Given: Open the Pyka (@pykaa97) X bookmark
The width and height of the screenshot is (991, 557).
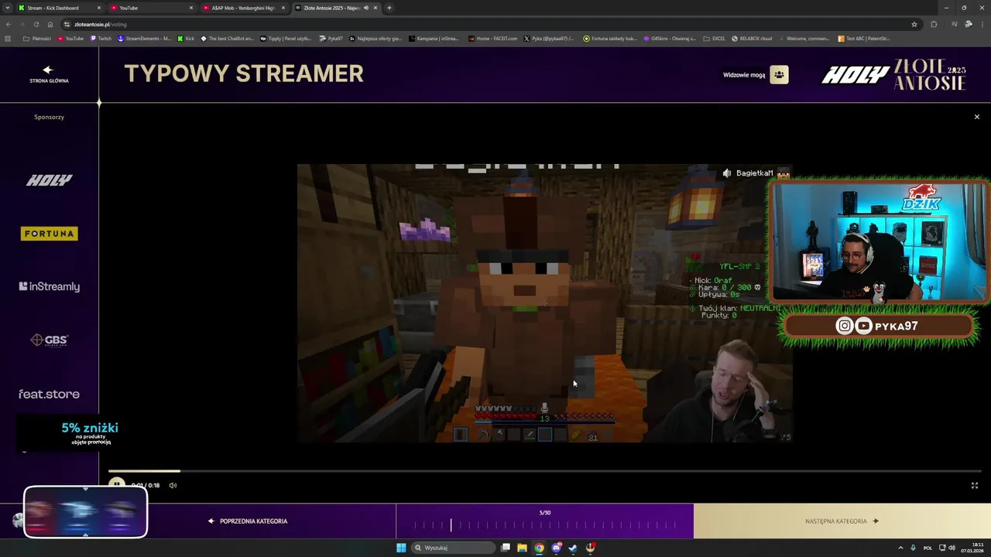Looking at the screenshot, I should click(549, 38).
